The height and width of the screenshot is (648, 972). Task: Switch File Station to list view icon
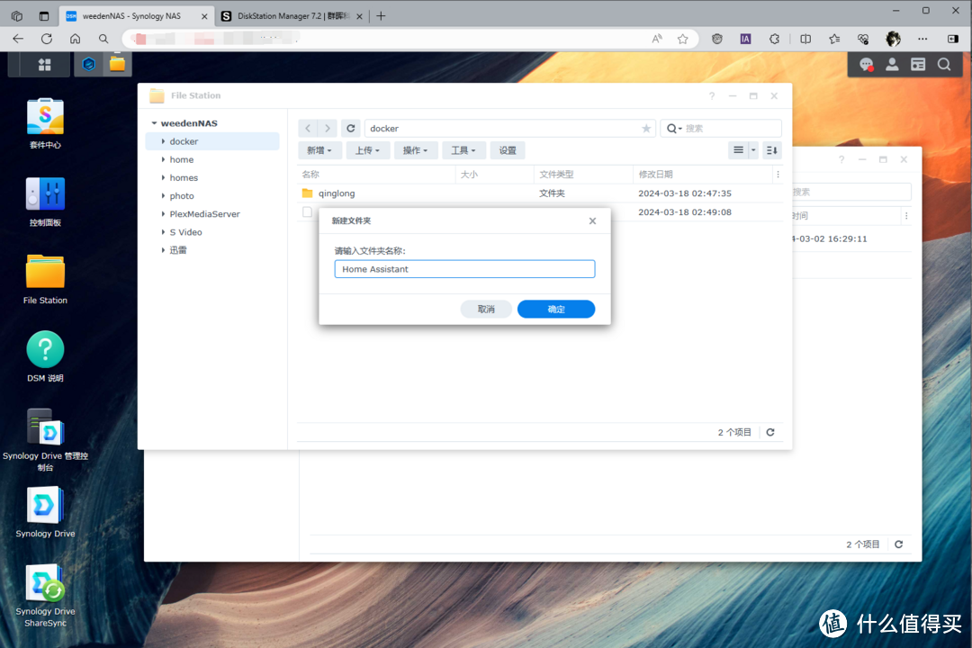pyautogui.click(x=738, y=150)
